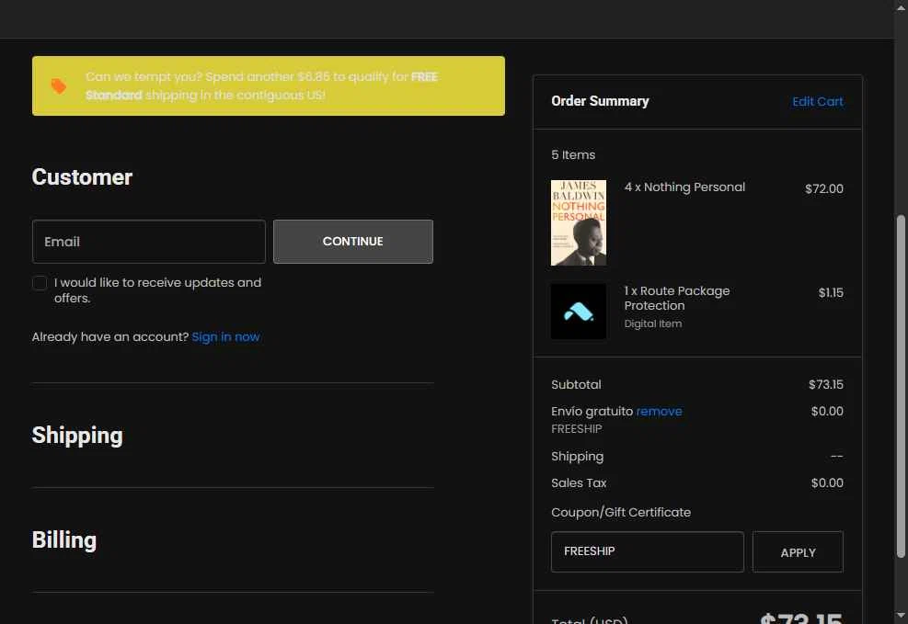Click the Customer section heading
Screen dimensions: 908x624
[82, 177]
